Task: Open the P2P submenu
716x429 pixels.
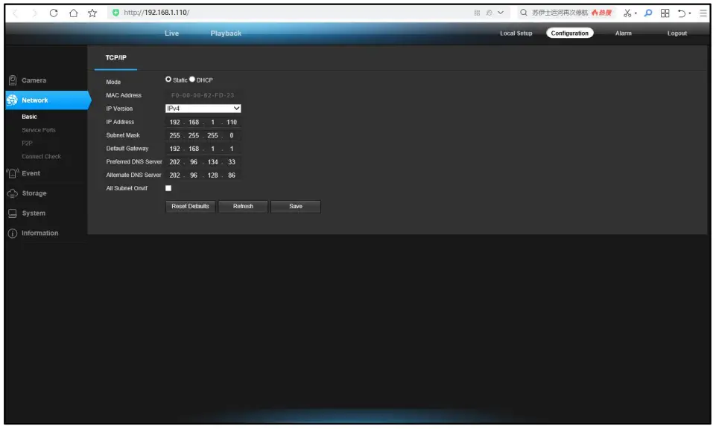Action: [x=27, y=143]
